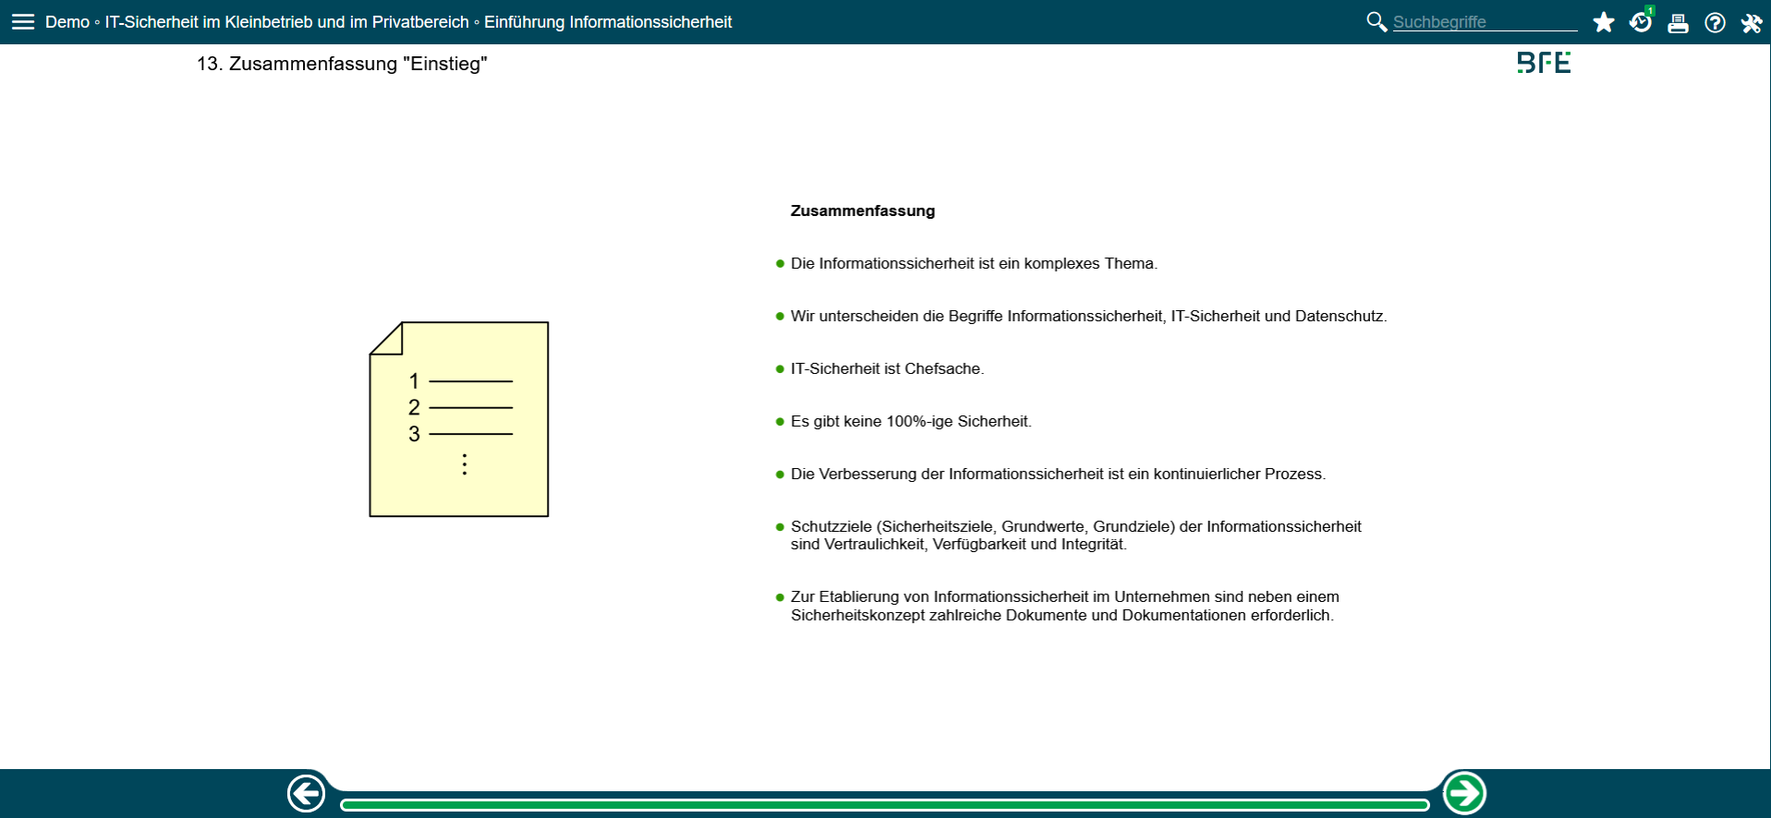Open the hamburger navigation menu

pyautogui.click(x=23, y=21)
